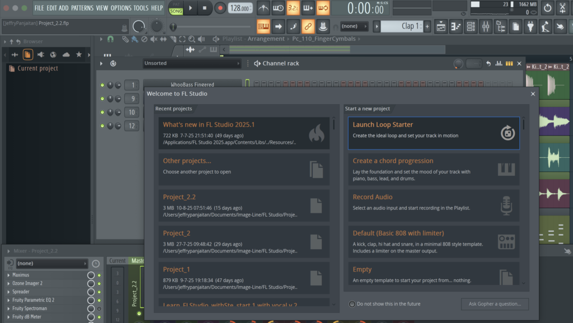Click Ask Gopher a question button
This screenshot has width=573, height=323.
[495, 304]
